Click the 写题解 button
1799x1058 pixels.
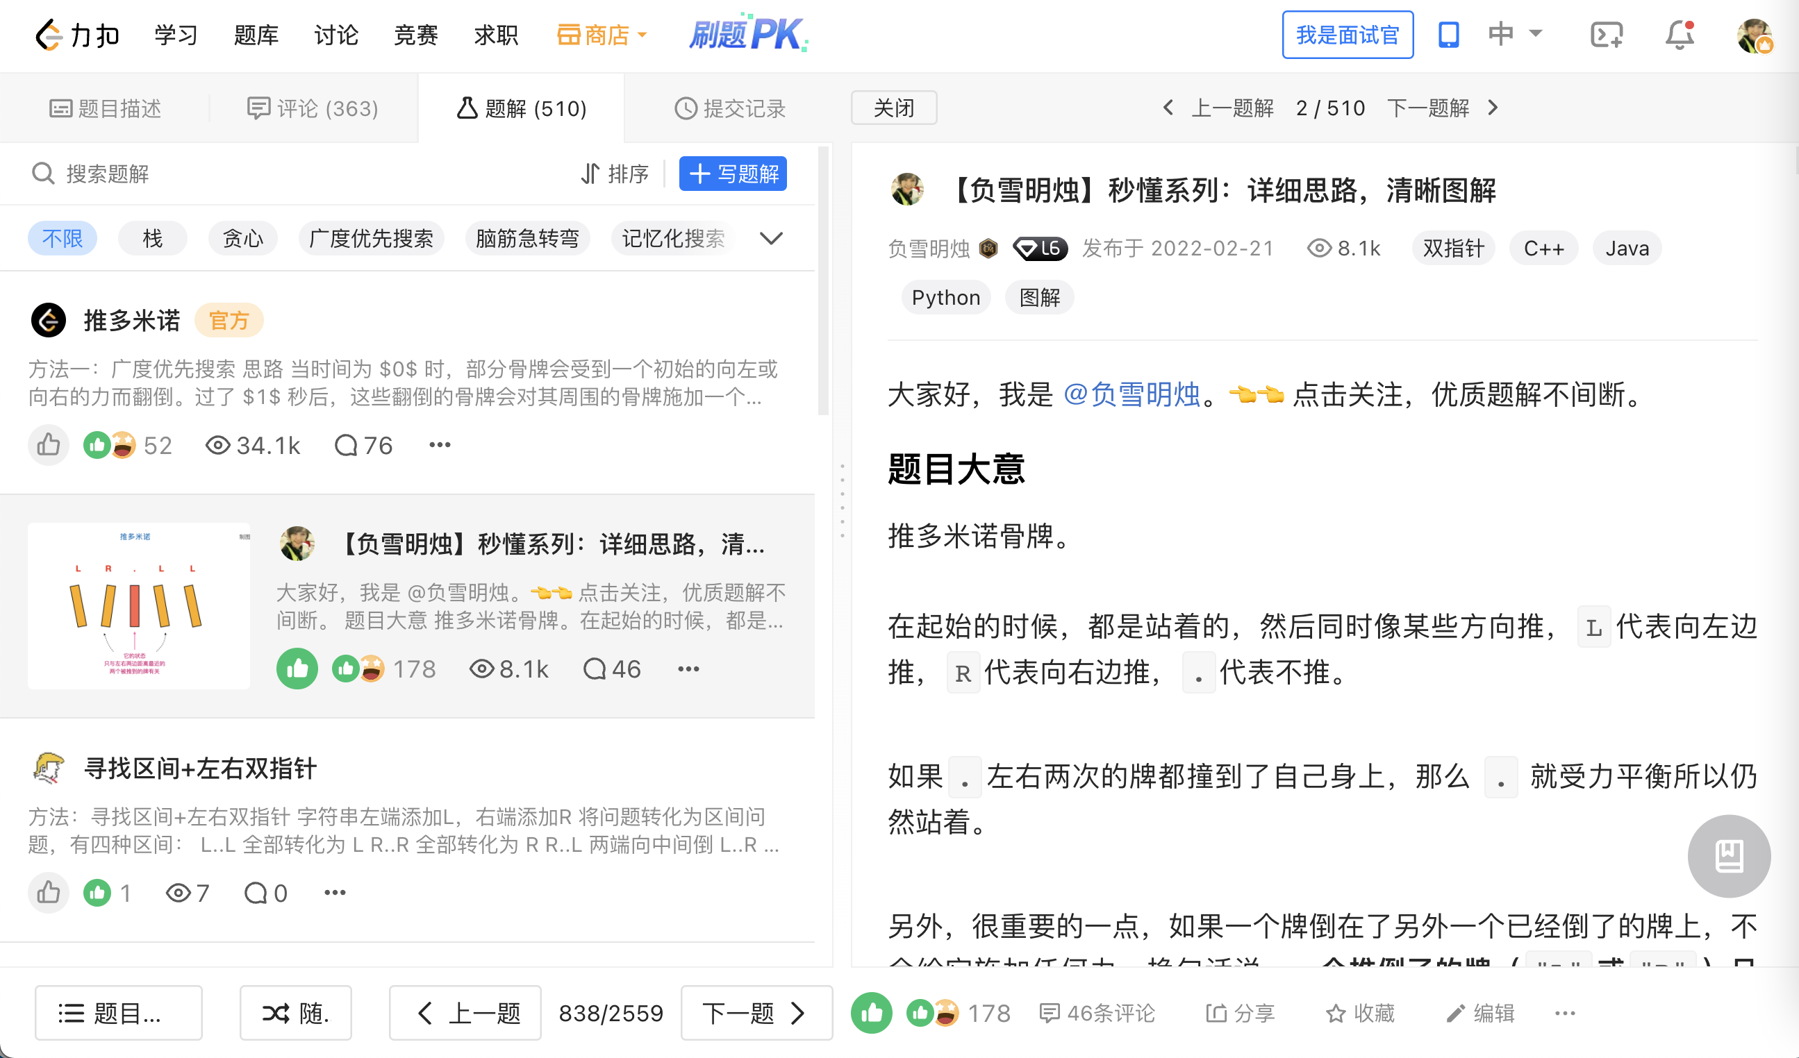coord(732,174)
